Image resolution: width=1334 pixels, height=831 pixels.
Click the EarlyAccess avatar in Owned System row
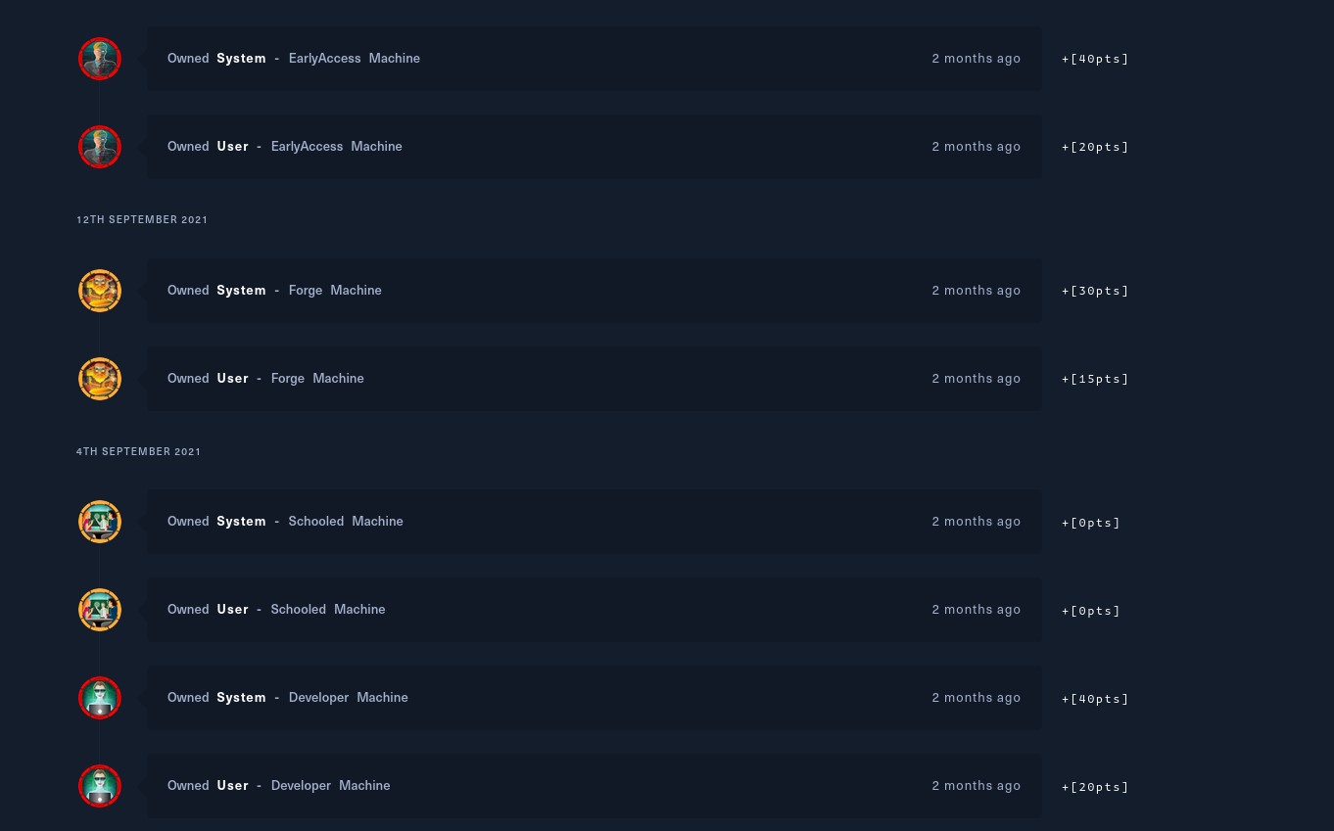pos(100,59)
